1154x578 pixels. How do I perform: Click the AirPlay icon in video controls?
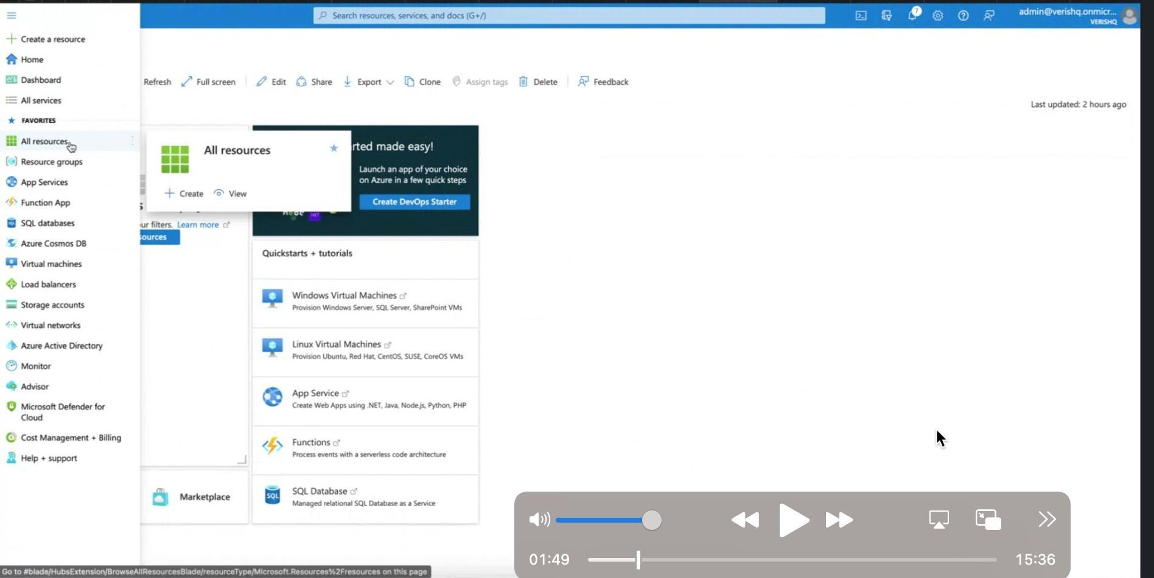(939, 520)
